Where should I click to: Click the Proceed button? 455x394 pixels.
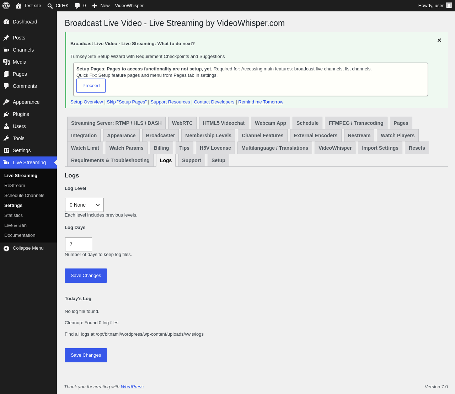point(91,86)
